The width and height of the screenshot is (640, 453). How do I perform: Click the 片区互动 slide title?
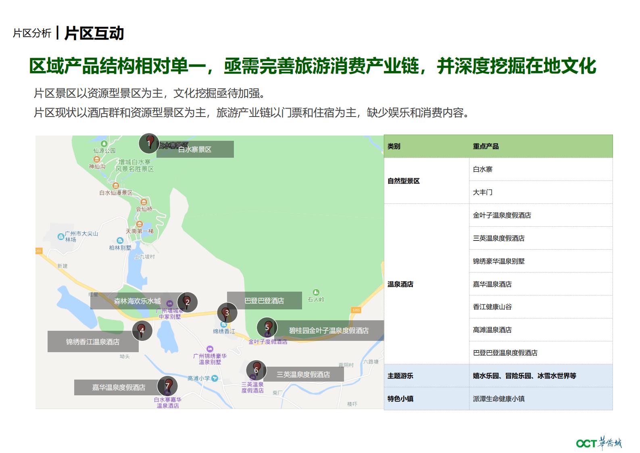94,33
